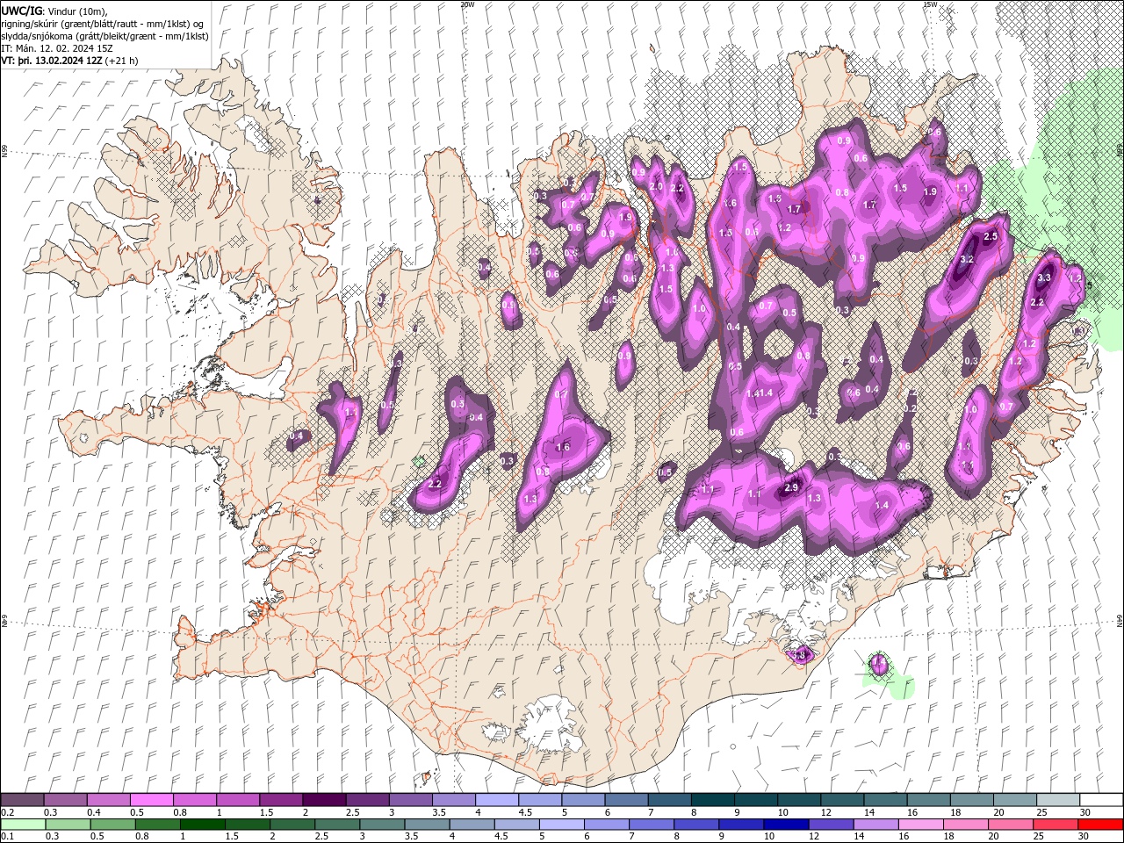
Task: Click the UWC/IG title text
Action: 21,11
